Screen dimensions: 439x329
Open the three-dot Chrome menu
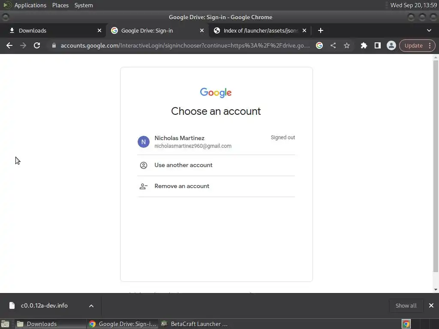[x=430, y=45]
